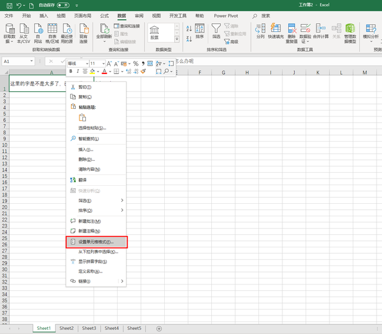This screenshot has height=334, width=382.
Task: Select the 股票 data type
Action: [154, 33]
